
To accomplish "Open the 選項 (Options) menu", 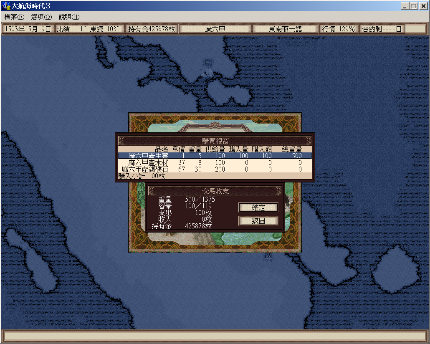I will [41, 17].
